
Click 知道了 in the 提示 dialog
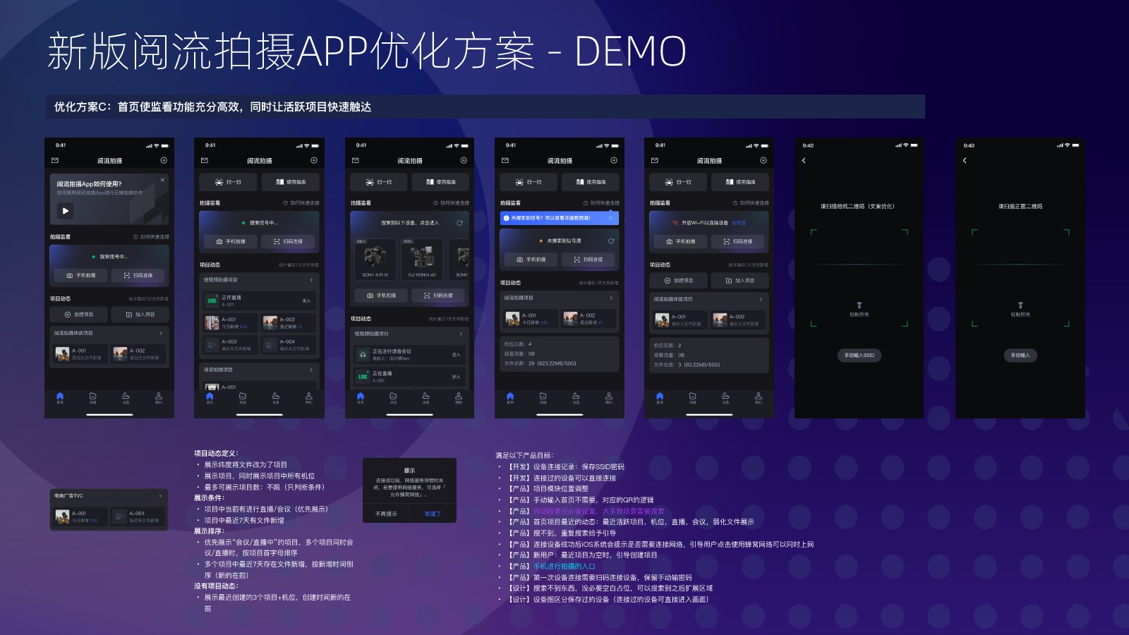pos(433,514)
